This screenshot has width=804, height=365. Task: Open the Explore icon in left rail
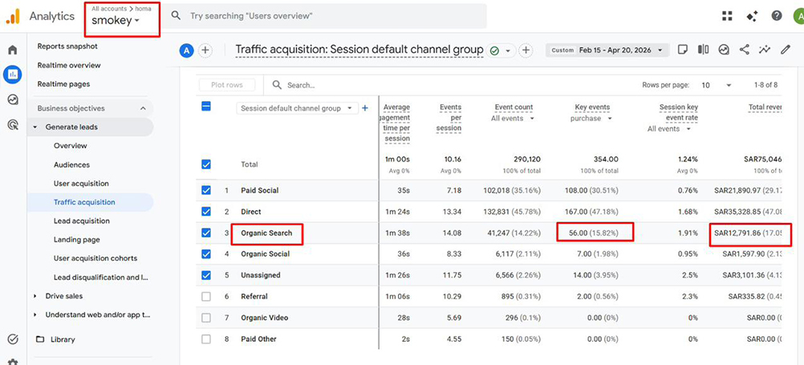12,99
